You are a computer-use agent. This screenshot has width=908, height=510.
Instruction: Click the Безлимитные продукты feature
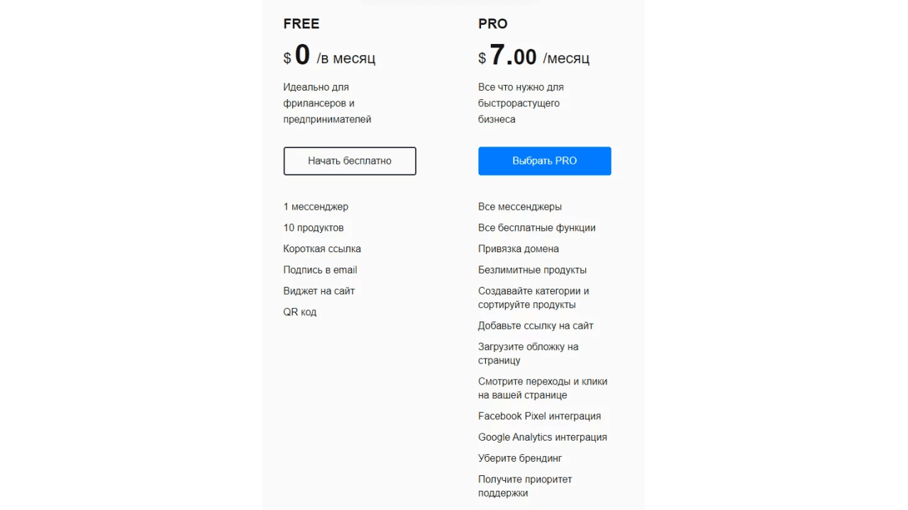(x=532, y=270)
